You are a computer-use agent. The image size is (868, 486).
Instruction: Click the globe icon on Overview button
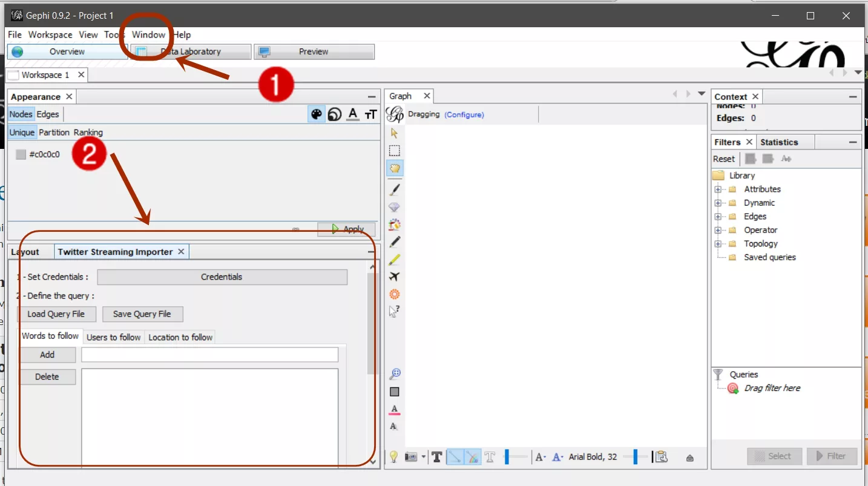pos(18,51)
